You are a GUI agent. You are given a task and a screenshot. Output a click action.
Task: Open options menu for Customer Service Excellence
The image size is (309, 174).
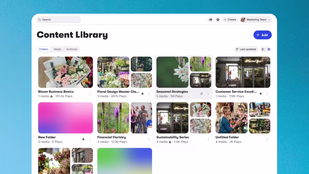(267, 94)
